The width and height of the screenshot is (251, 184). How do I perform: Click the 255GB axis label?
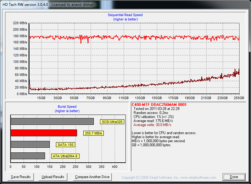(239, 98)
